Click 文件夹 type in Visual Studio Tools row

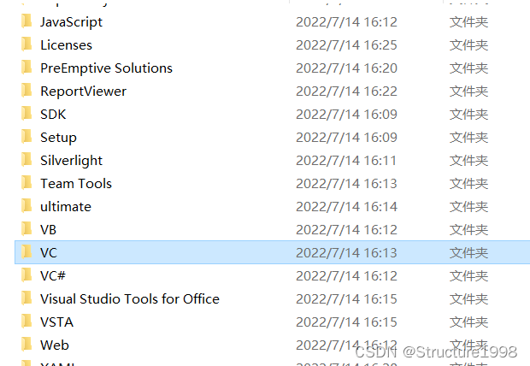tap(468, 299)
